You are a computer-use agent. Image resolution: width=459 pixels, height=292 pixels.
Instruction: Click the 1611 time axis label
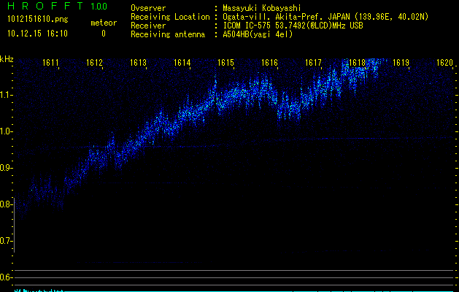click(x=50, y=63)
